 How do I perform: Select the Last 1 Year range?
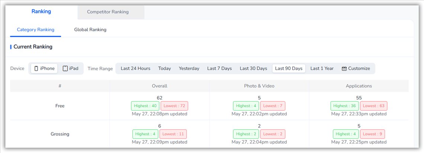click(322, 69)
